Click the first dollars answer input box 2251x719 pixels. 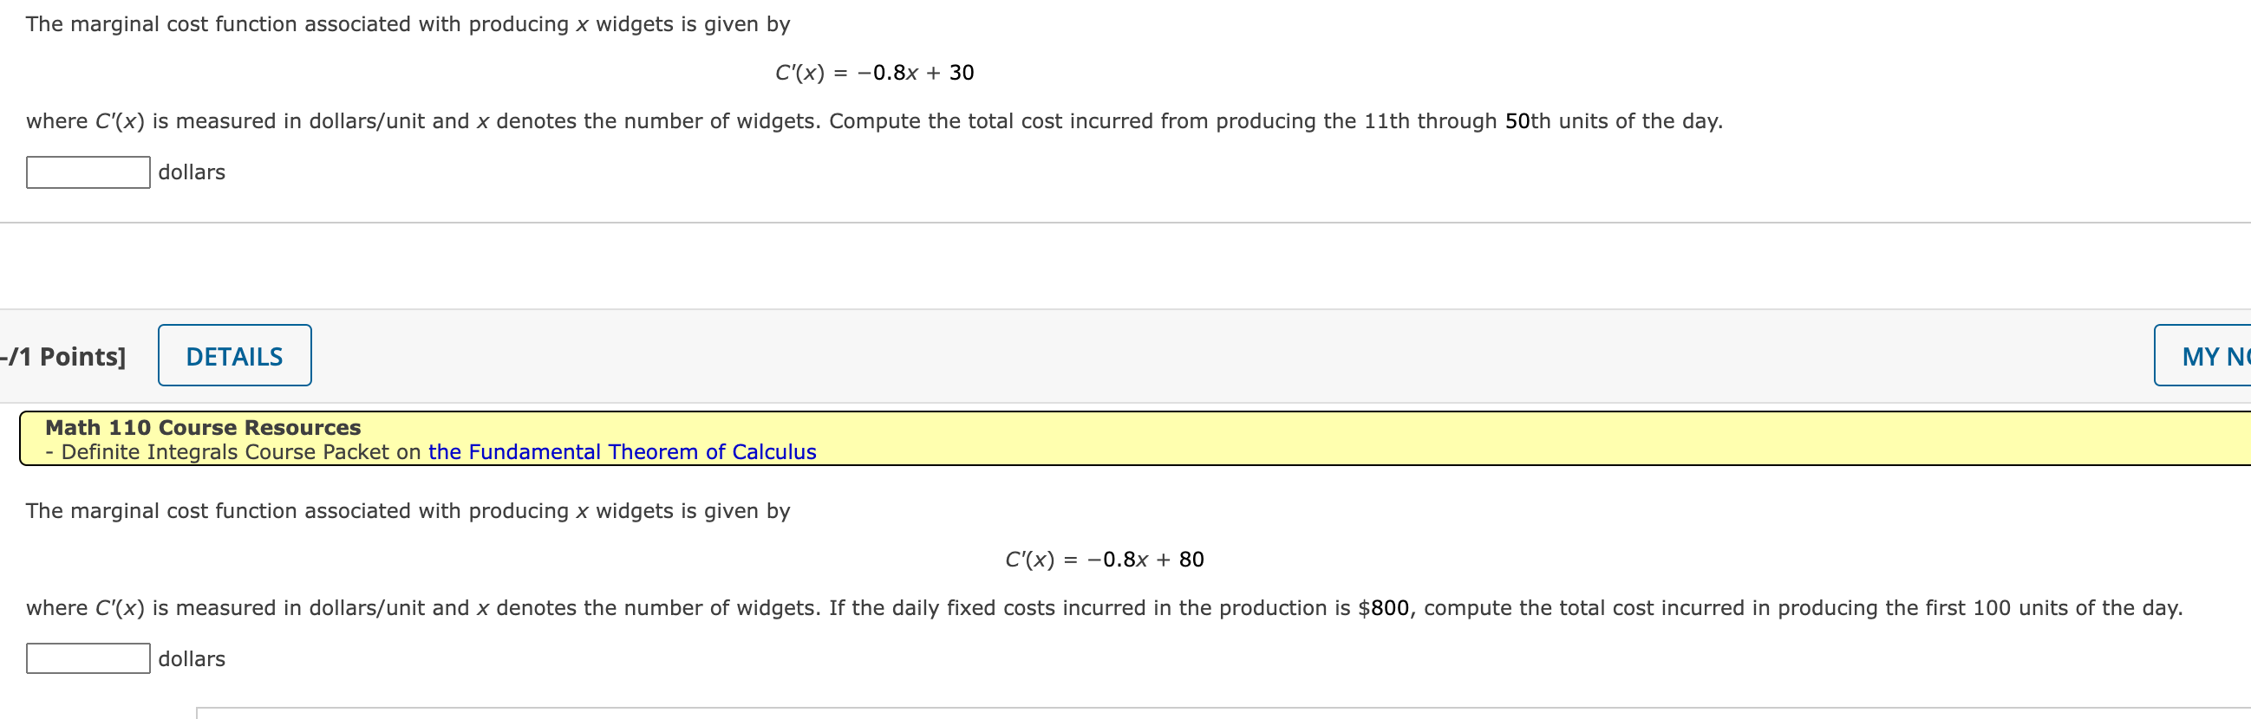pyautogui.click(x=87, y=172)
